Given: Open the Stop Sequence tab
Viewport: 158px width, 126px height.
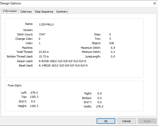Looking at the screenshot, I should click(x=44, y=12).
